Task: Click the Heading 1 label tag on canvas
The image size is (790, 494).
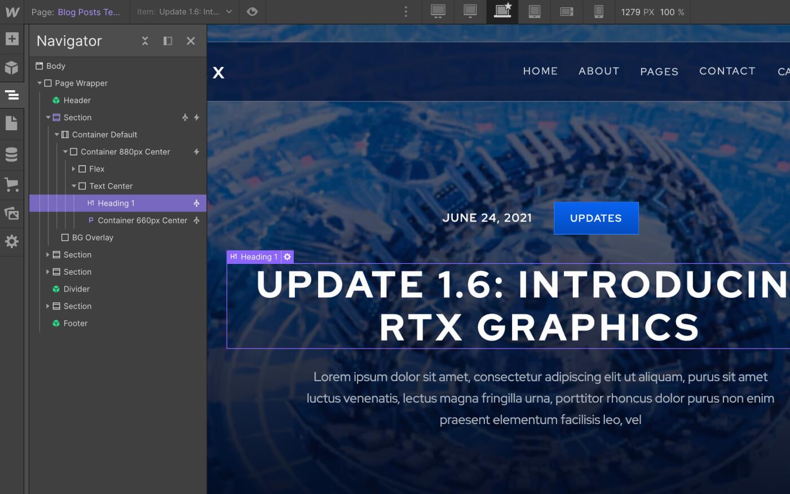Action: 254,257
